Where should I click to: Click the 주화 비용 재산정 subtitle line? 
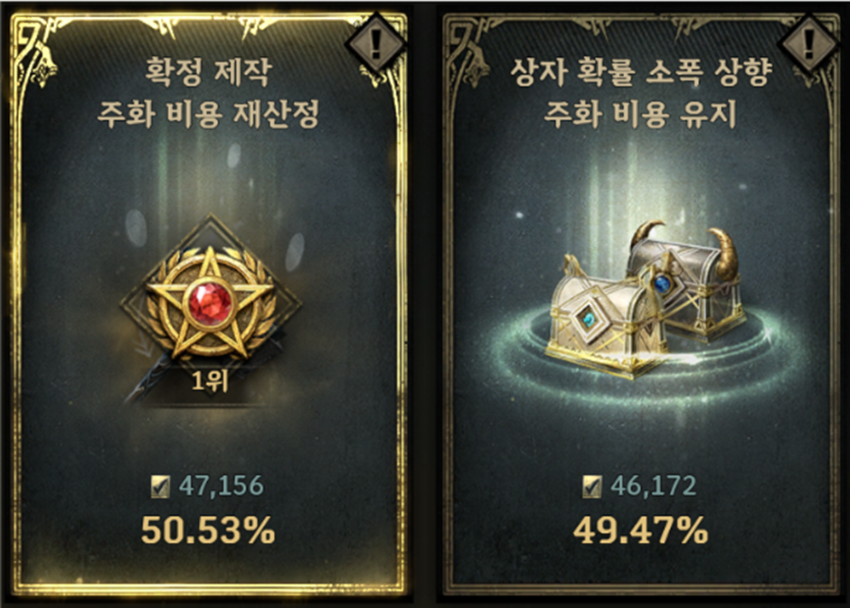[x=208, y=114]
